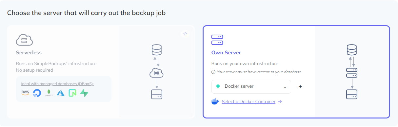Click the Azure triangle logo
Viewport: 398px width, 127px height.
pos(61,93)
